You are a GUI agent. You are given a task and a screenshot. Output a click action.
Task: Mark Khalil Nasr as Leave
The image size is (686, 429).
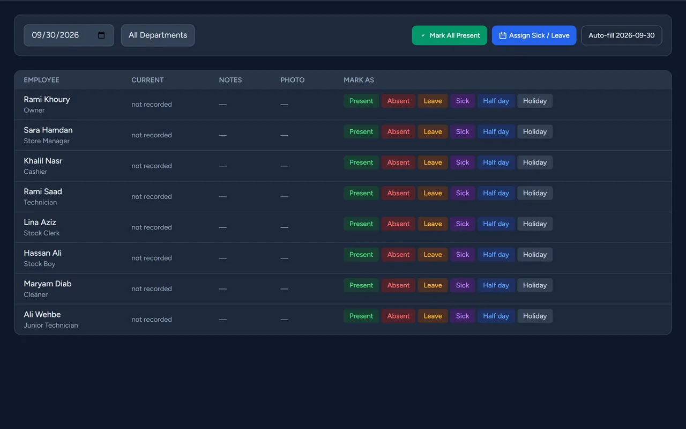point(433,162)
